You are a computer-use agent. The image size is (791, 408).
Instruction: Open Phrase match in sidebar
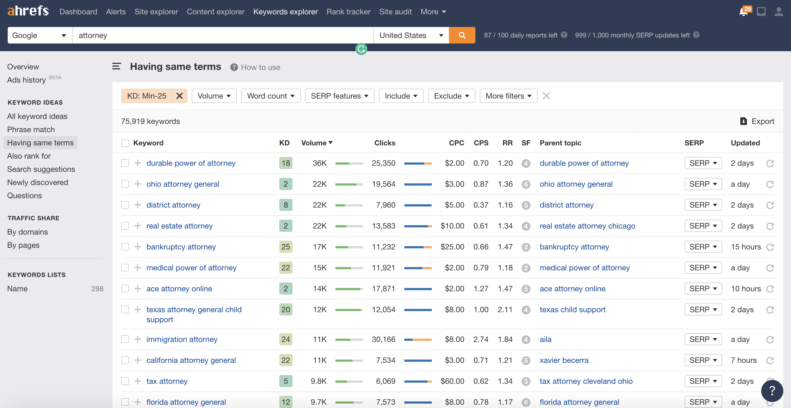click(x=31, y=130)
